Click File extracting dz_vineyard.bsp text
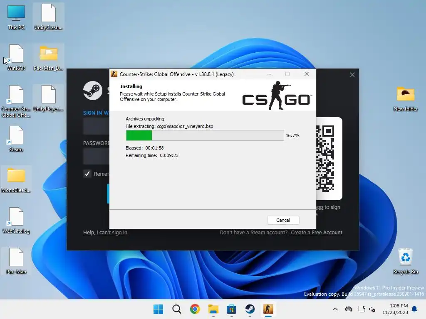This screenshot has height=319, width=426. point(169,126)
